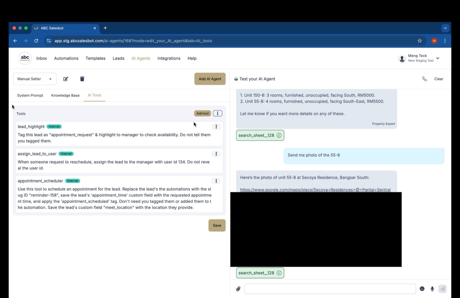
Task: Open the Inbox menu item
Action: 42,58
